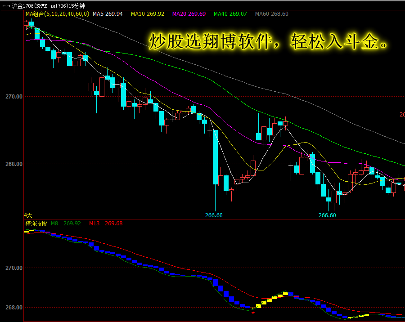
Task: Click the MA10 269.92 value
Action: pyautogui.click(x=148, y=14)
